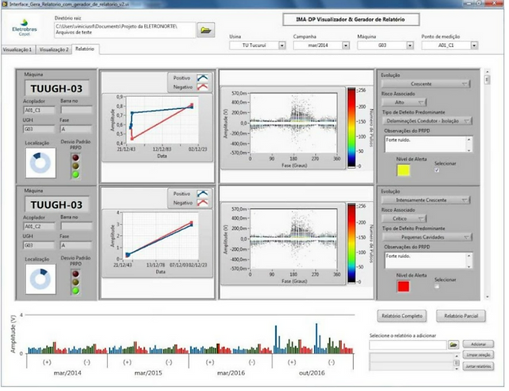Click the Diretório raiz path field
This screenshot has width=509, height=391.
click(x=125, y=29)
